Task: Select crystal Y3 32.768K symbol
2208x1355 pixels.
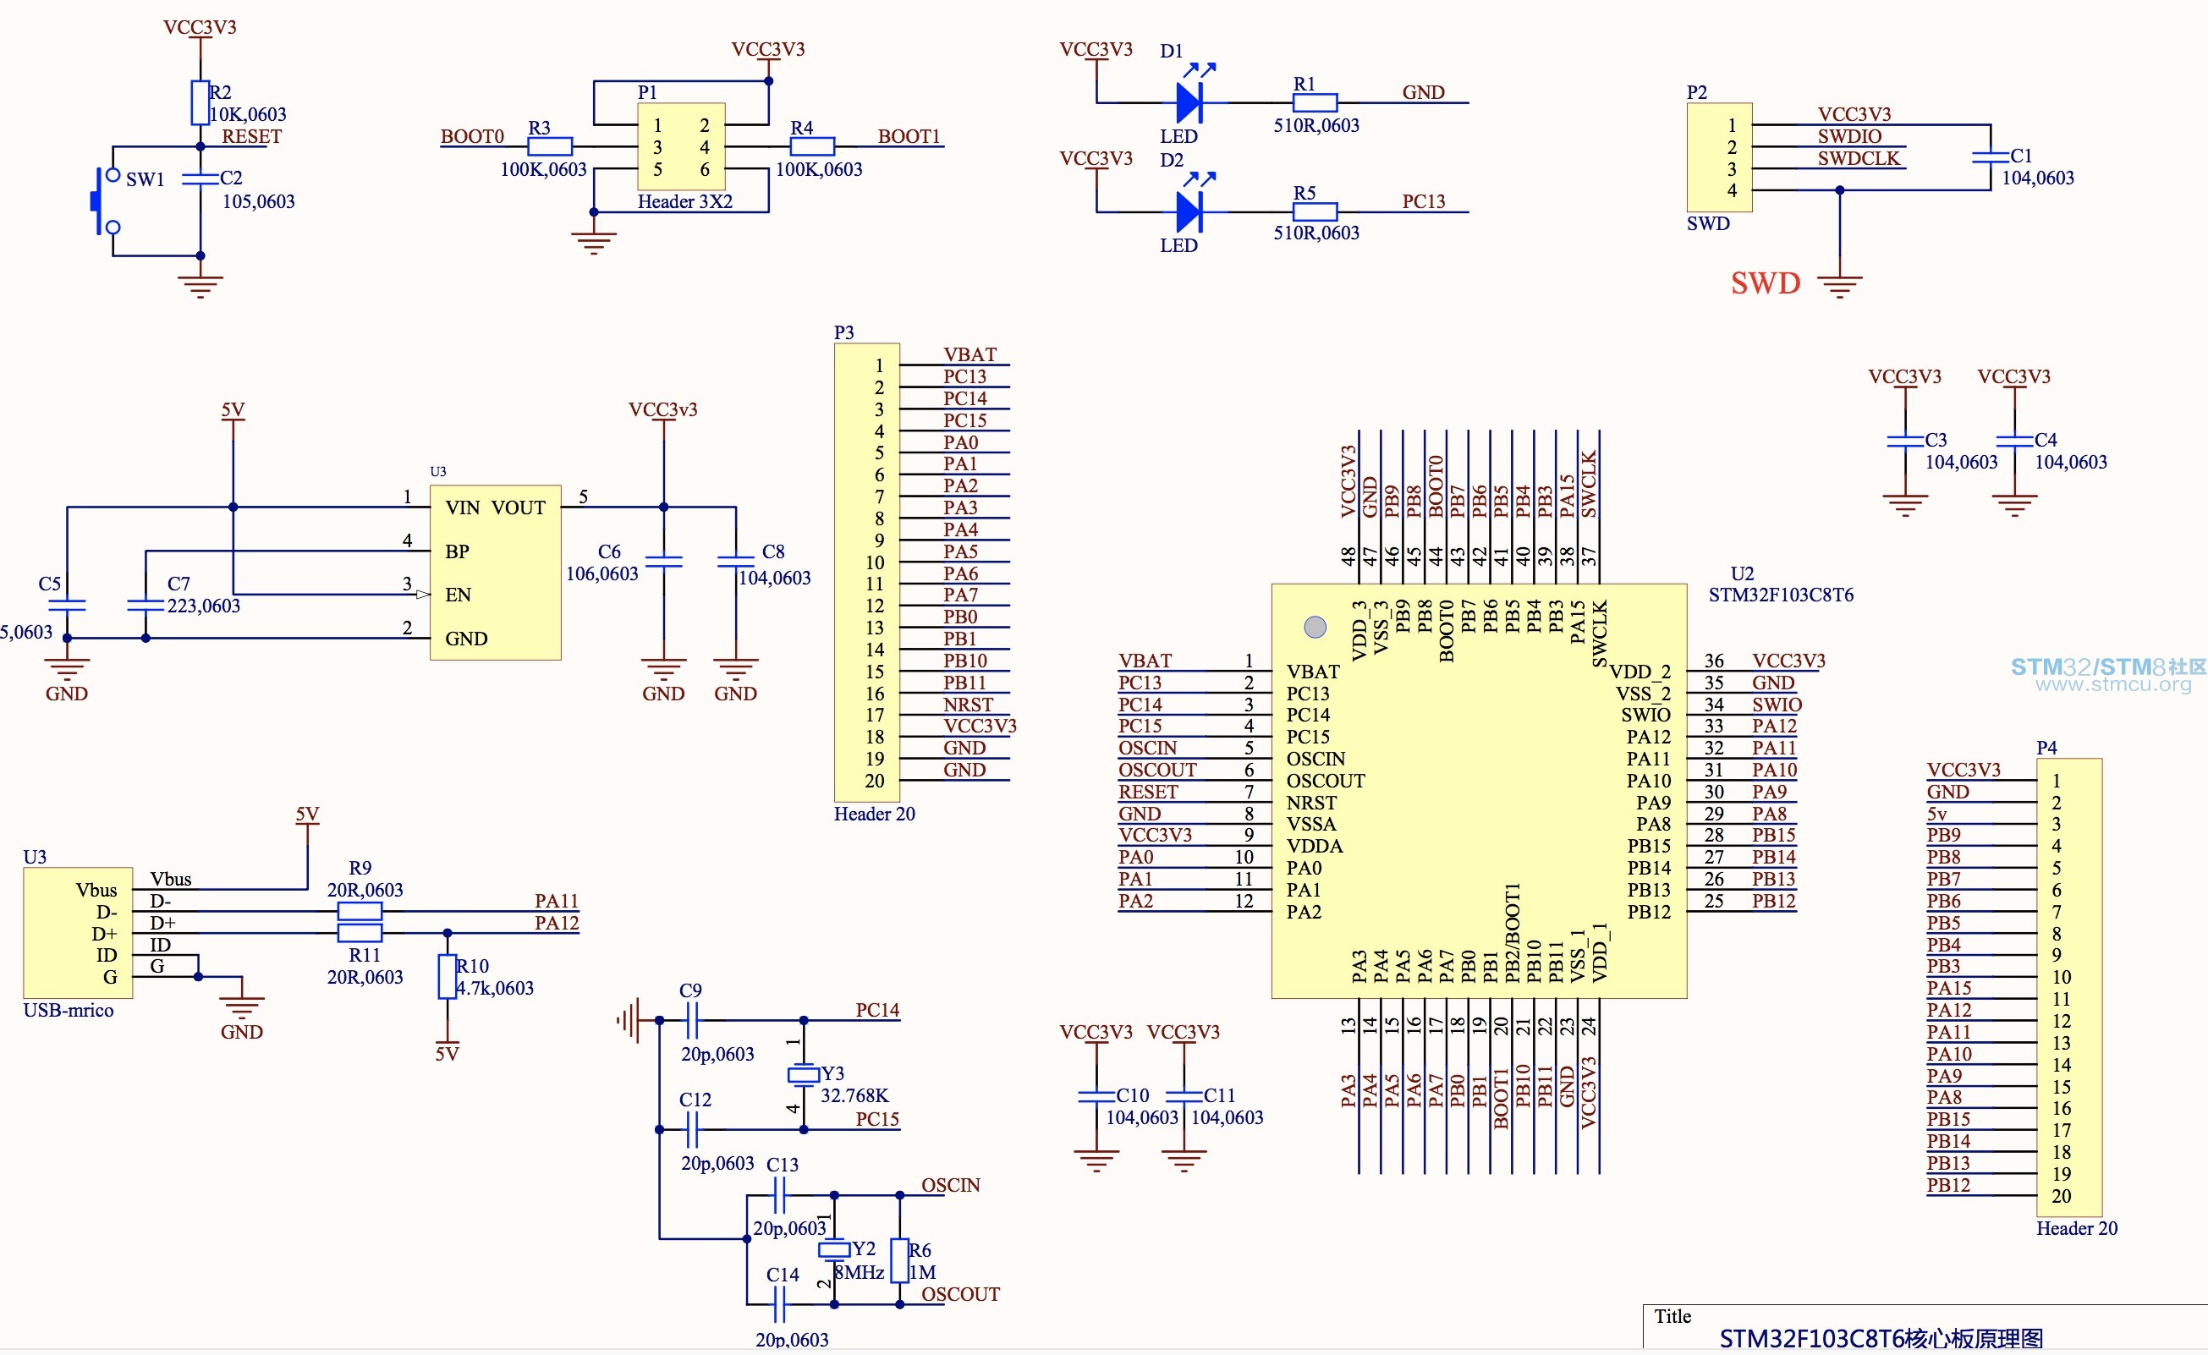Action: coord(804,1074)
